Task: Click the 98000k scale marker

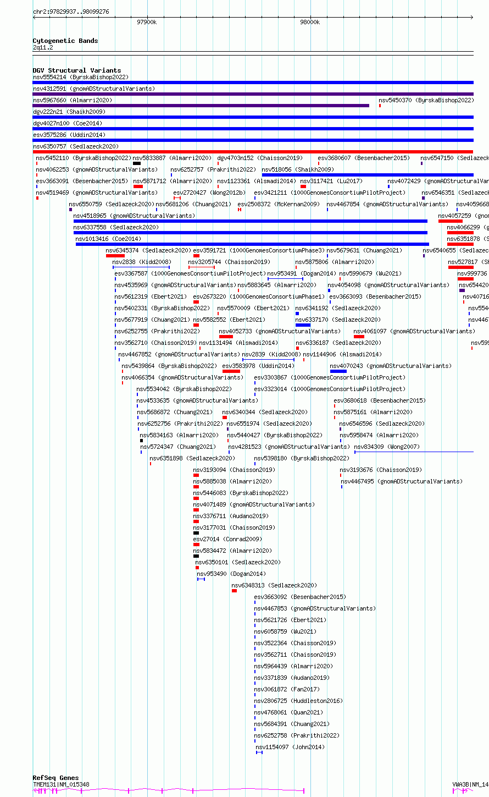Action: coord(310,22)
